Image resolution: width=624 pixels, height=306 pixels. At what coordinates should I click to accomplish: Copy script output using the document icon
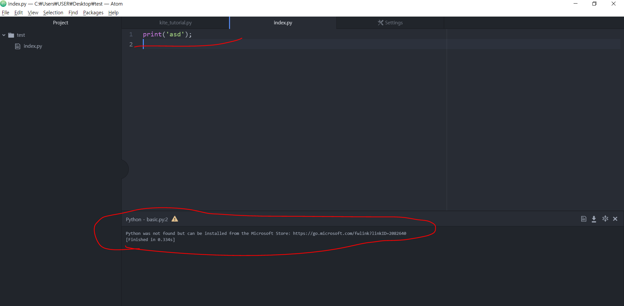(584, 219)
